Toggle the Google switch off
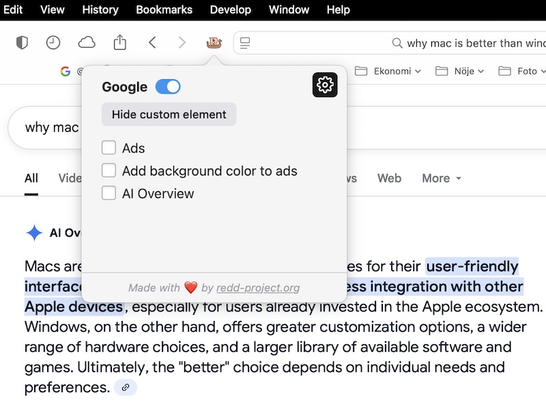 tap(168, 87)
